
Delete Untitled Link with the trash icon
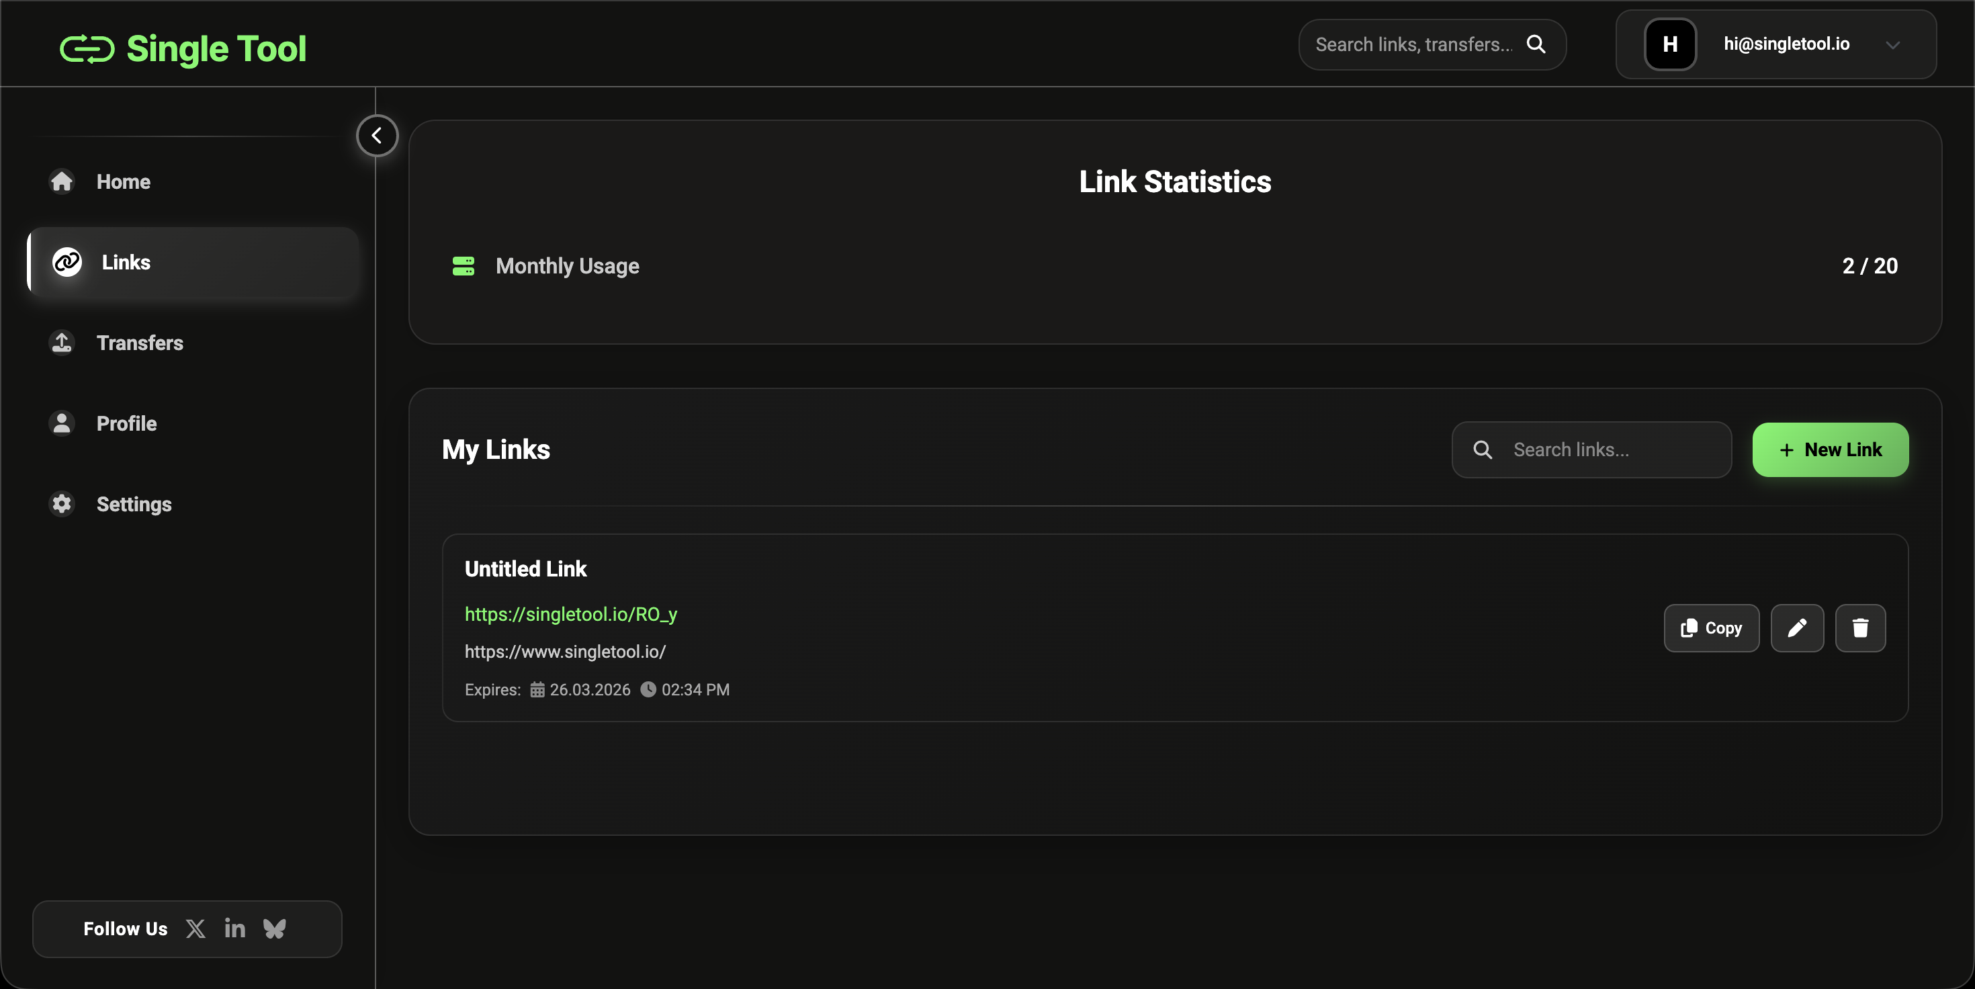click(x=1861, y=628)
